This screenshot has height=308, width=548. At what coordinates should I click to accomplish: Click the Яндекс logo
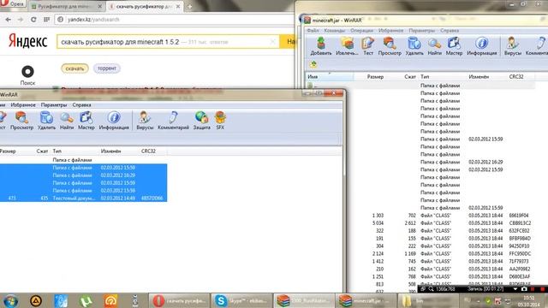(27, 41)
